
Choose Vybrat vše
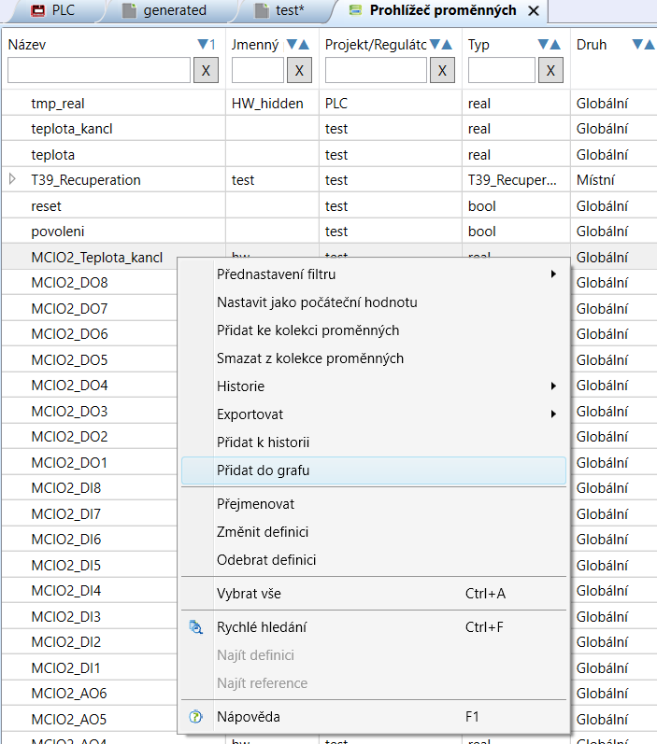point(374,594)
